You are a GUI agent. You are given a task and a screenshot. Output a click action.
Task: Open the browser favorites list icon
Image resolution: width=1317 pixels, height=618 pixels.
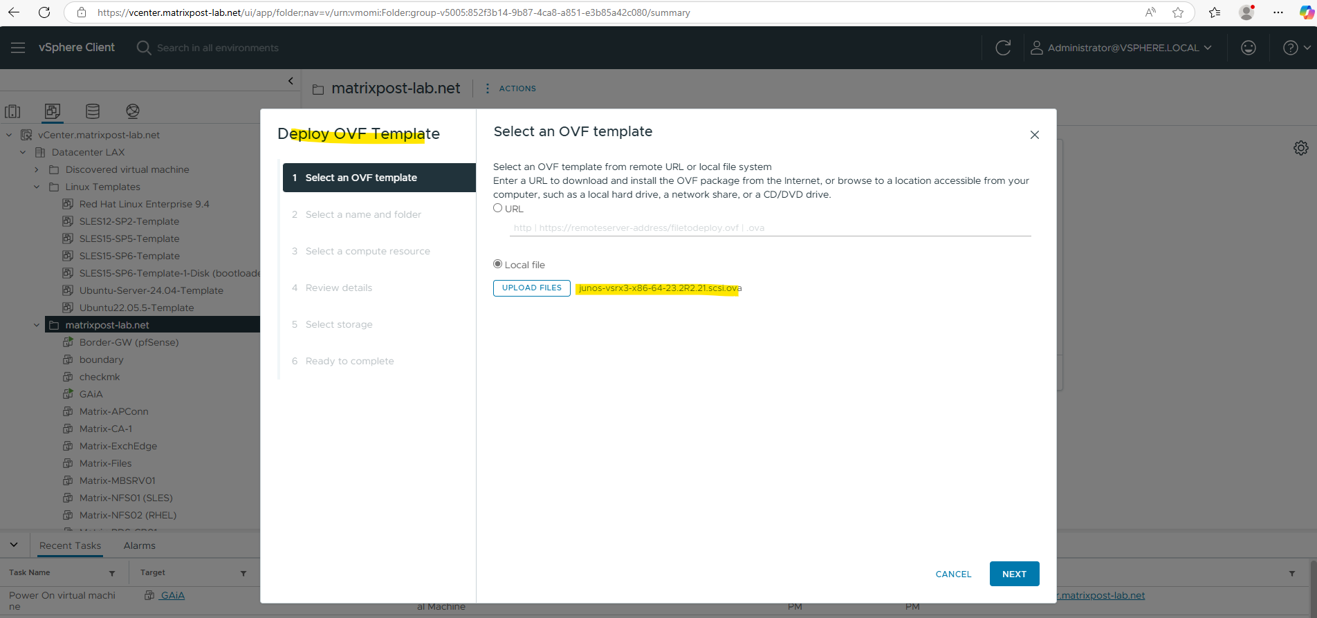(1215, 12)
